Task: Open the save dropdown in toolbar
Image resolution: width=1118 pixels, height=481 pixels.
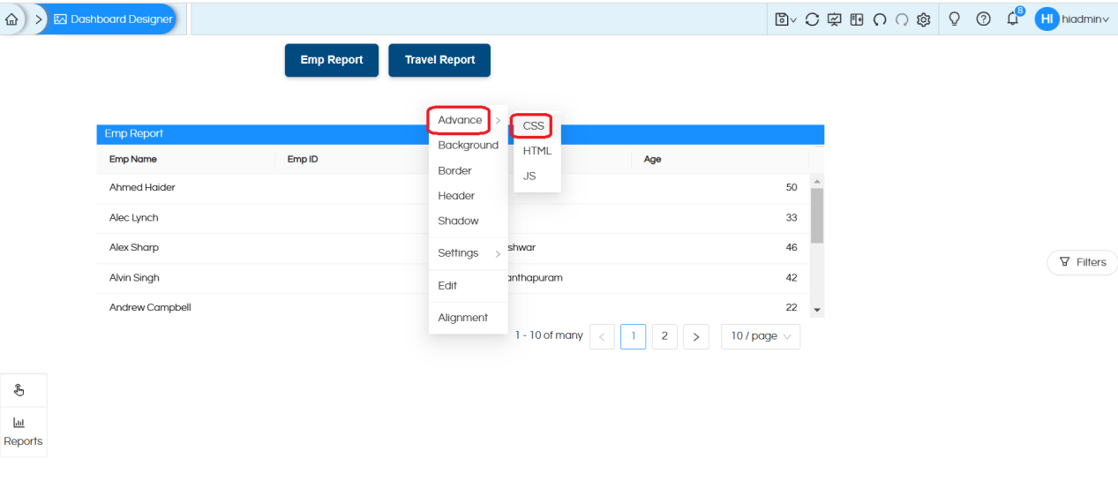Action: [x=785, y=19]
